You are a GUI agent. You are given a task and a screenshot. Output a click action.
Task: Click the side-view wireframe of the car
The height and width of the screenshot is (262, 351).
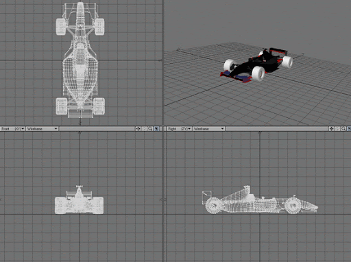click(x=260, y=200)
